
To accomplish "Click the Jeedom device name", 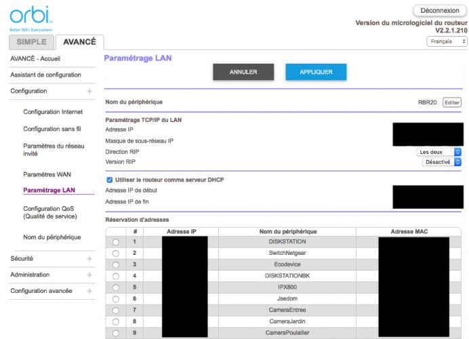I will point(287,298).
